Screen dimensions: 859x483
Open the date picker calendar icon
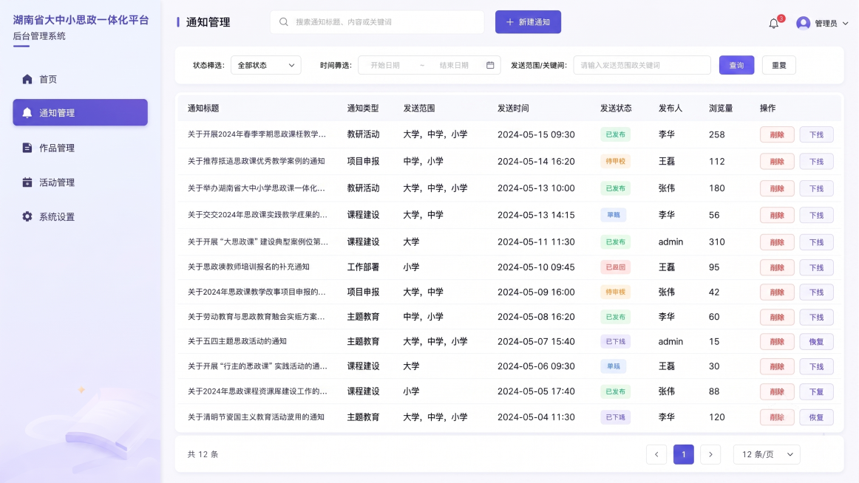coord(490,65)
